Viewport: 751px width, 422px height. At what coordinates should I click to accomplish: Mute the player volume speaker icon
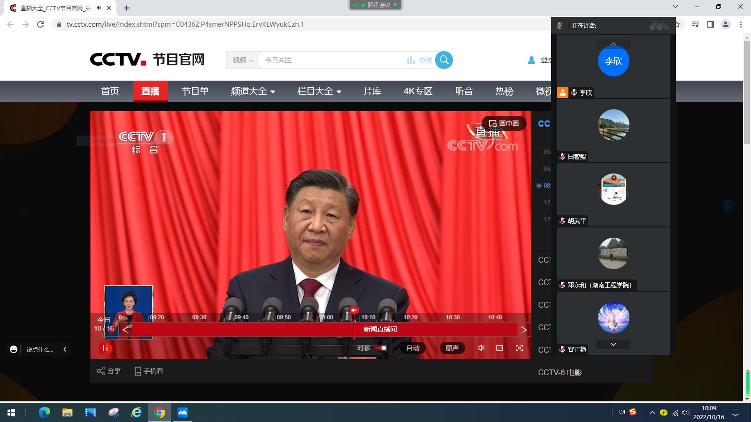481,348
